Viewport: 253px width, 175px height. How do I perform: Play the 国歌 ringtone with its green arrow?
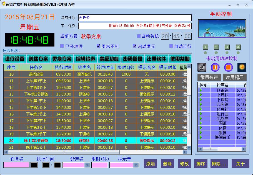201,123
